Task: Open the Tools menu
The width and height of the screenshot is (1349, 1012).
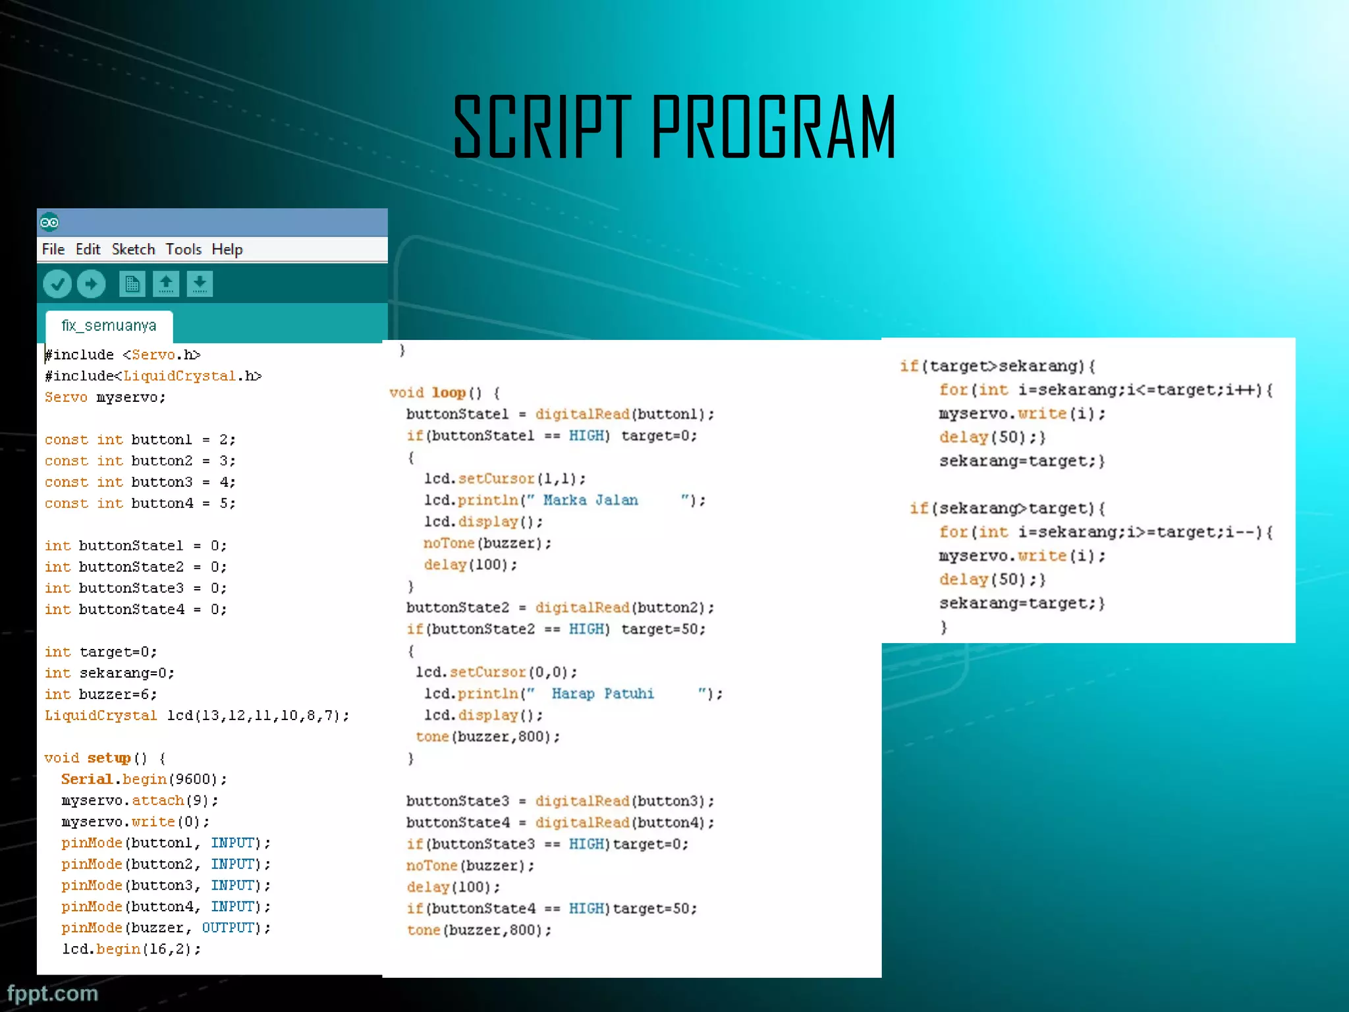Action: point(183,250)
